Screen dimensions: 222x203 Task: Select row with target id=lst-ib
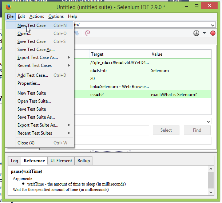(142, 71)
